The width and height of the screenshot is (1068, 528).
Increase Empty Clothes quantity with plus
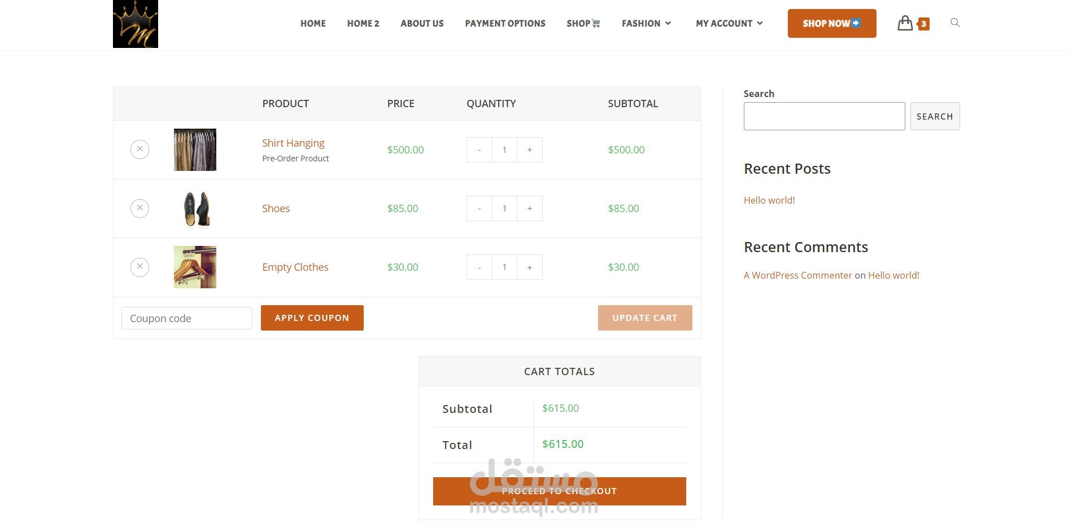pos(530,267)
